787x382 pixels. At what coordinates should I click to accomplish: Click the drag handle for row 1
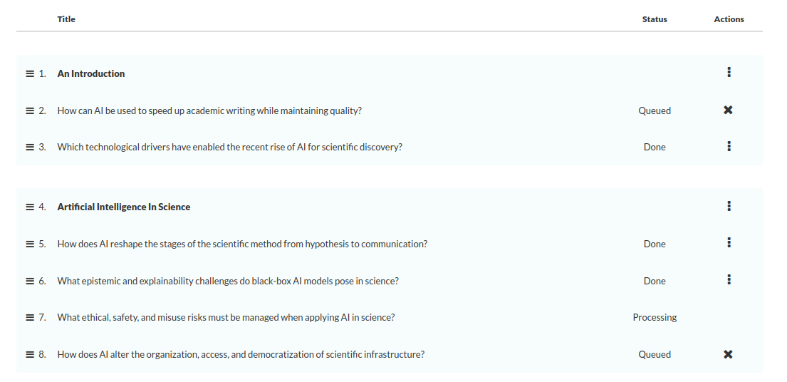tap(30, 73)
